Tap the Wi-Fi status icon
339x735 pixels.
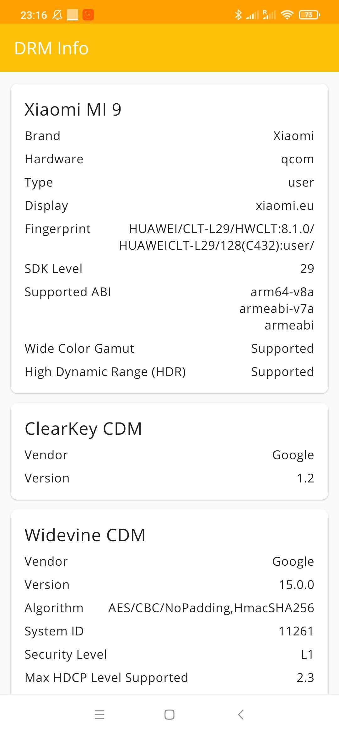(287, 15)
